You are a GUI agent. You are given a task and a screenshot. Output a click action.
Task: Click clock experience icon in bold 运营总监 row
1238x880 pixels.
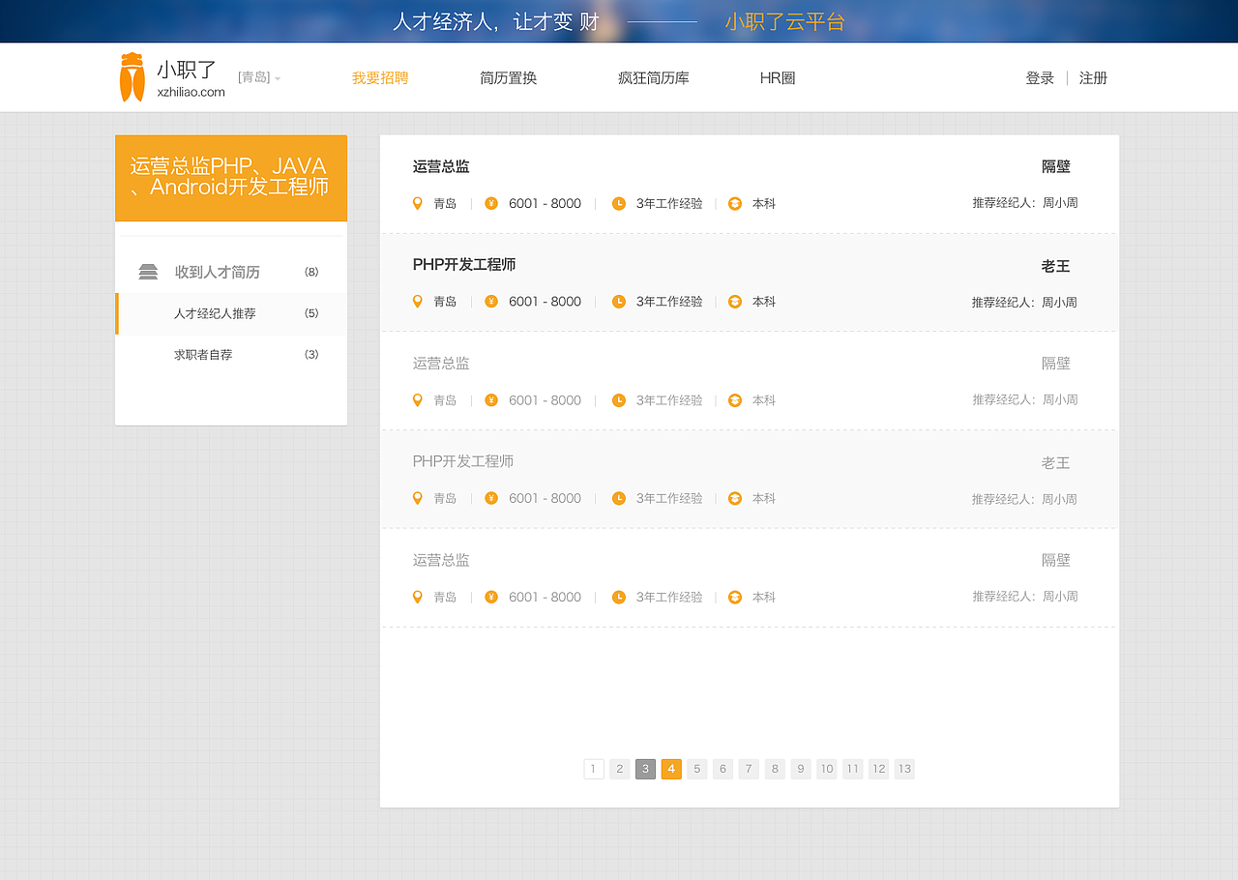[x=619, y=203]
